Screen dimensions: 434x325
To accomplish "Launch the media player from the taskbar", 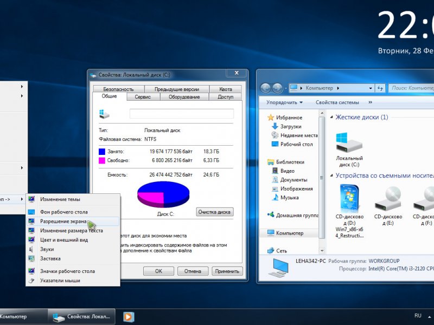I will coord(128,316).
